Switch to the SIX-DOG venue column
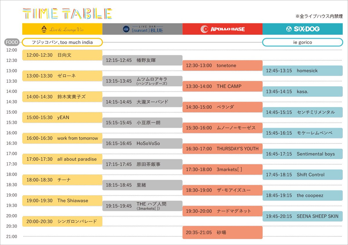 [x=302, y=29]
